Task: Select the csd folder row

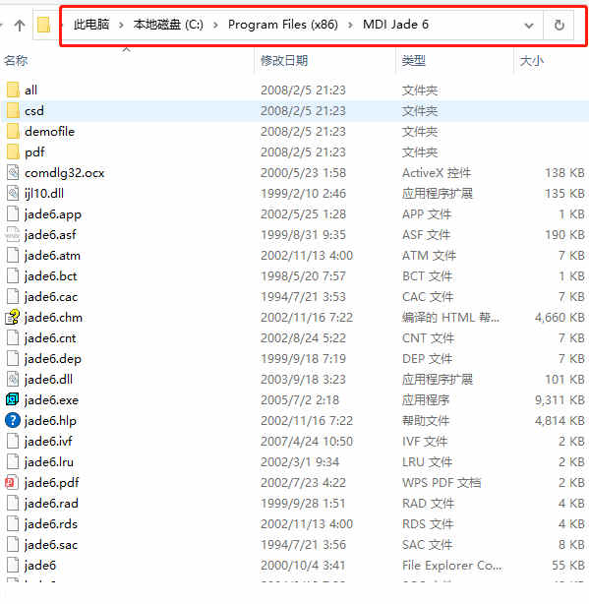Action: pos(295,111)
